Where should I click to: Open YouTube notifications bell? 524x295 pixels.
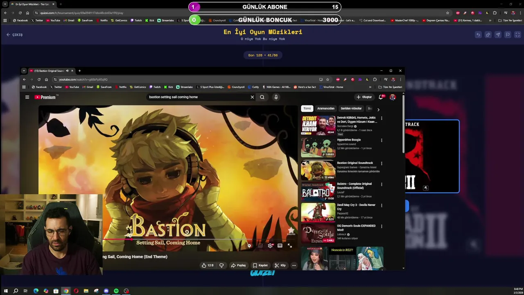point(381,97)
